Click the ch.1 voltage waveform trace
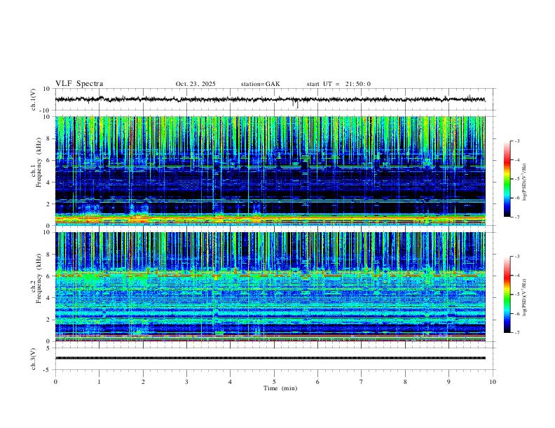Viewport: 555px width, 428px height. [270, 99]
